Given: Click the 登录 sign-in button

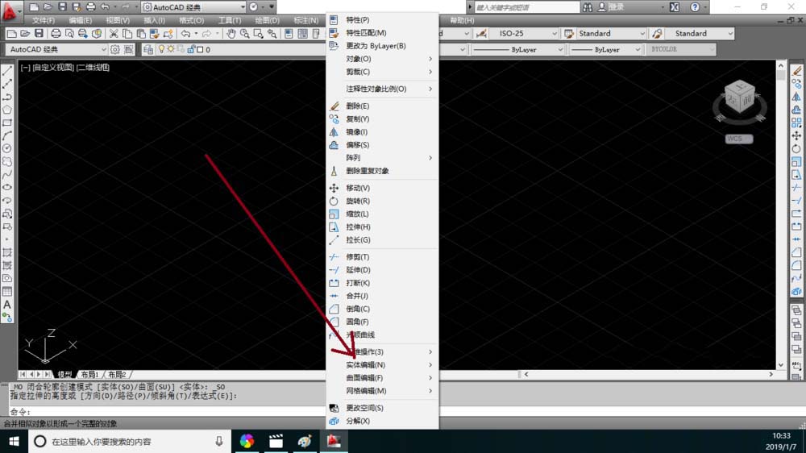Looking at the screenshot, I should pos(616,7).
